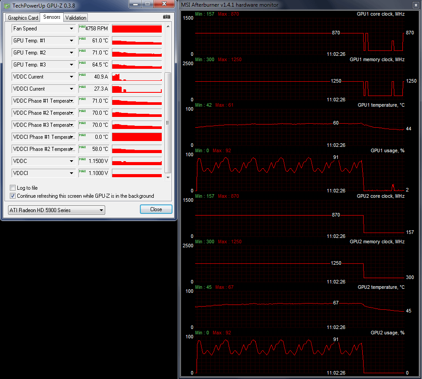Open the Fan Speed sensor dropdown
Screen dimensions: 422x379
click(71, 29)
